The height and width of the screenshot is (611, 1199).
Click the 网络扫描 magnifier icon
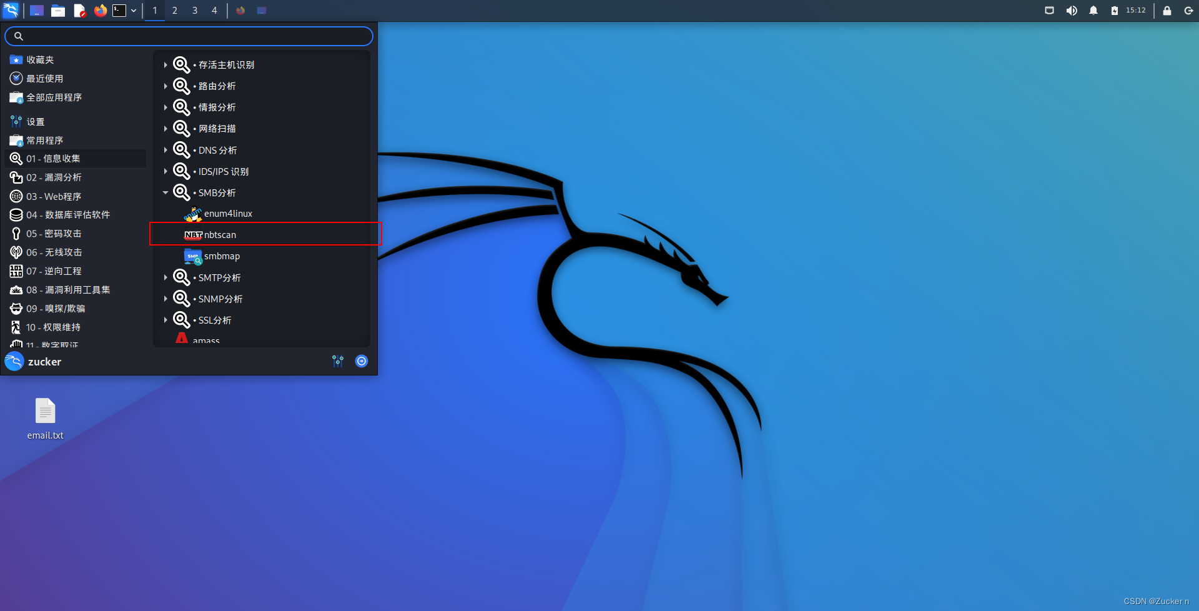tap(182, 129)
